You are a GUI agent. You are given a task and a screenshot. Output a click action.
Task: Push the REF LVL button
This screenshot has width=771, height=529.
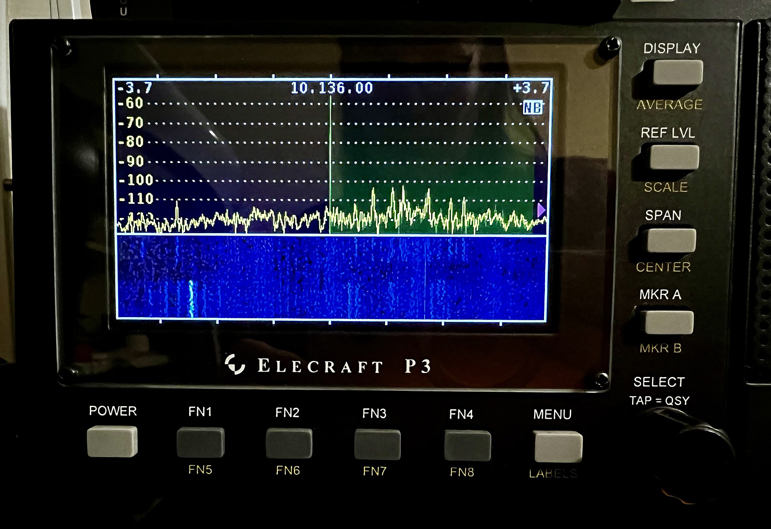point(674,157)
